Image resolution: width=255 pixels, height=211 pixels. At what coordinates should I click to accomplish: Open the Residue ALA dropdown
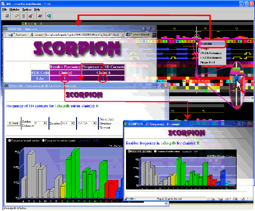pyautogui.click(x=68, y=123)
